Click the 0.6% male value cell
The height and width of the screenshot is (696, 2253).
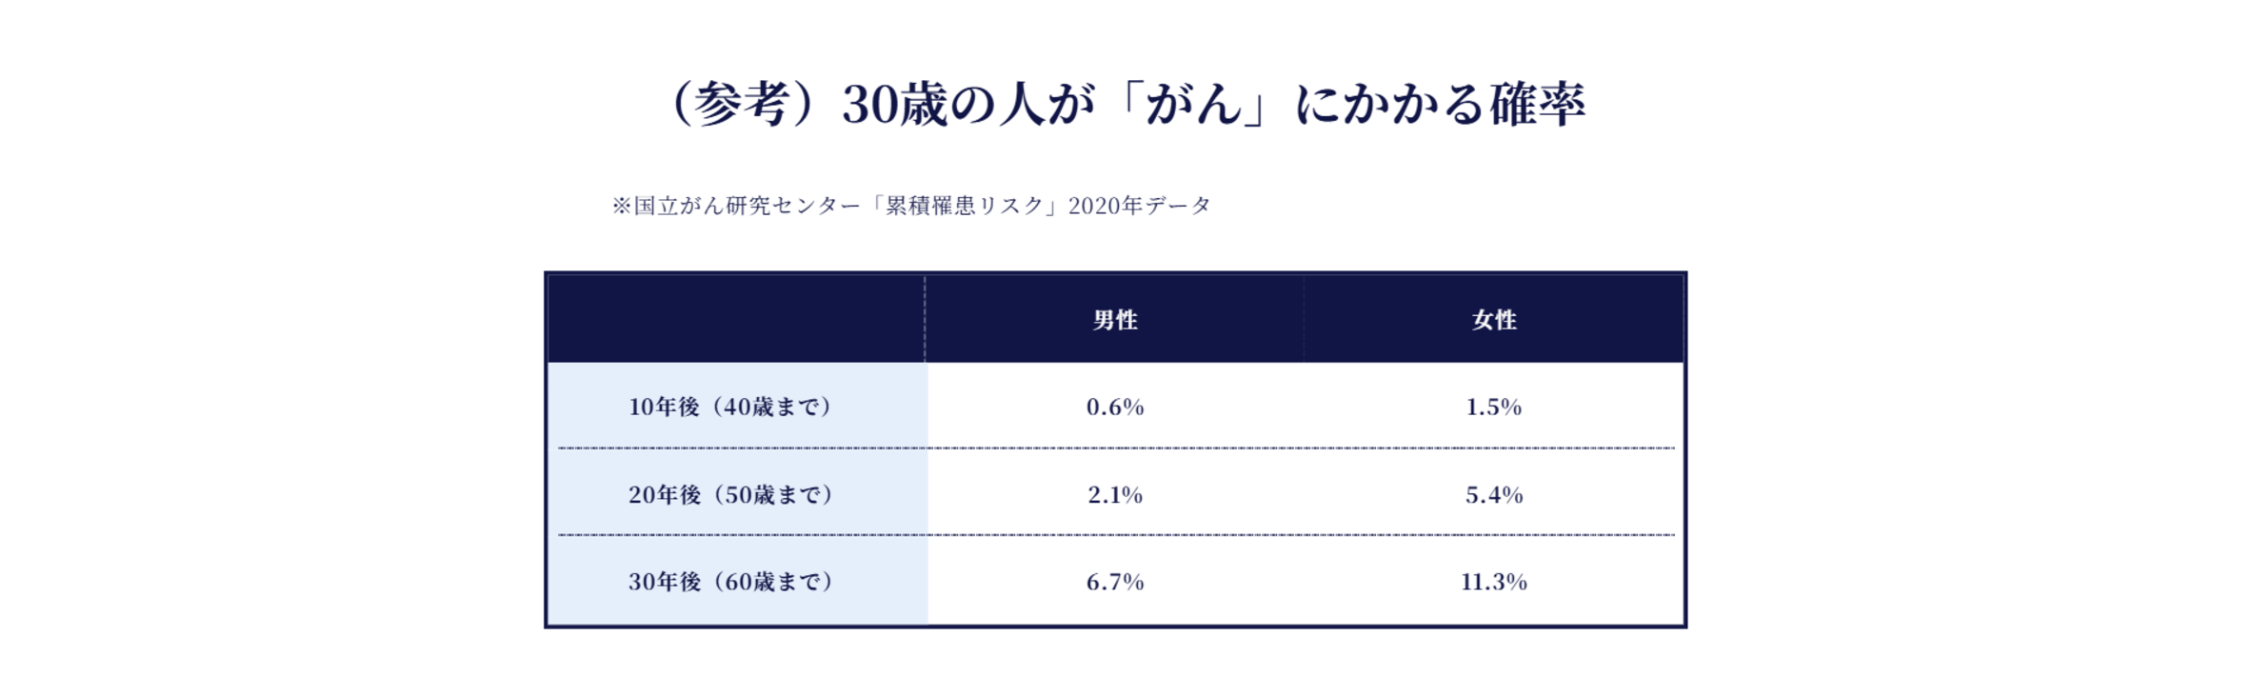[1115, 408]
